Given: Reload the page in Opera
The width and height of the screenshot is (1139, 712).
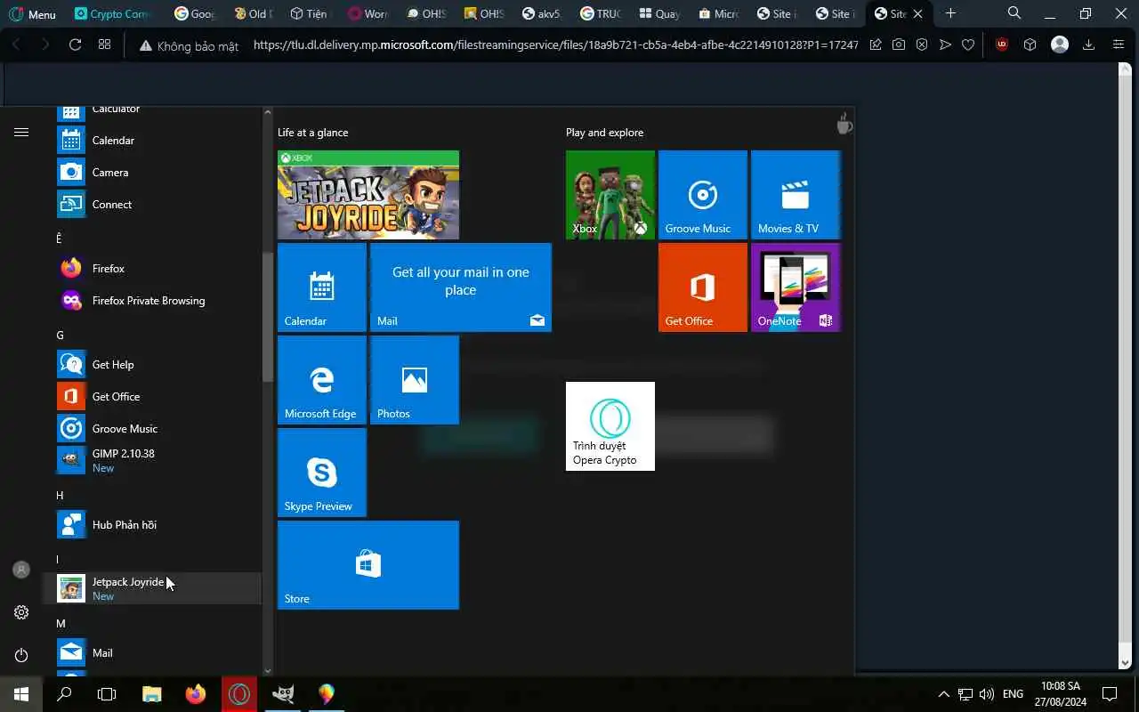Looking at the screenshot, I should tap(75, 44).
